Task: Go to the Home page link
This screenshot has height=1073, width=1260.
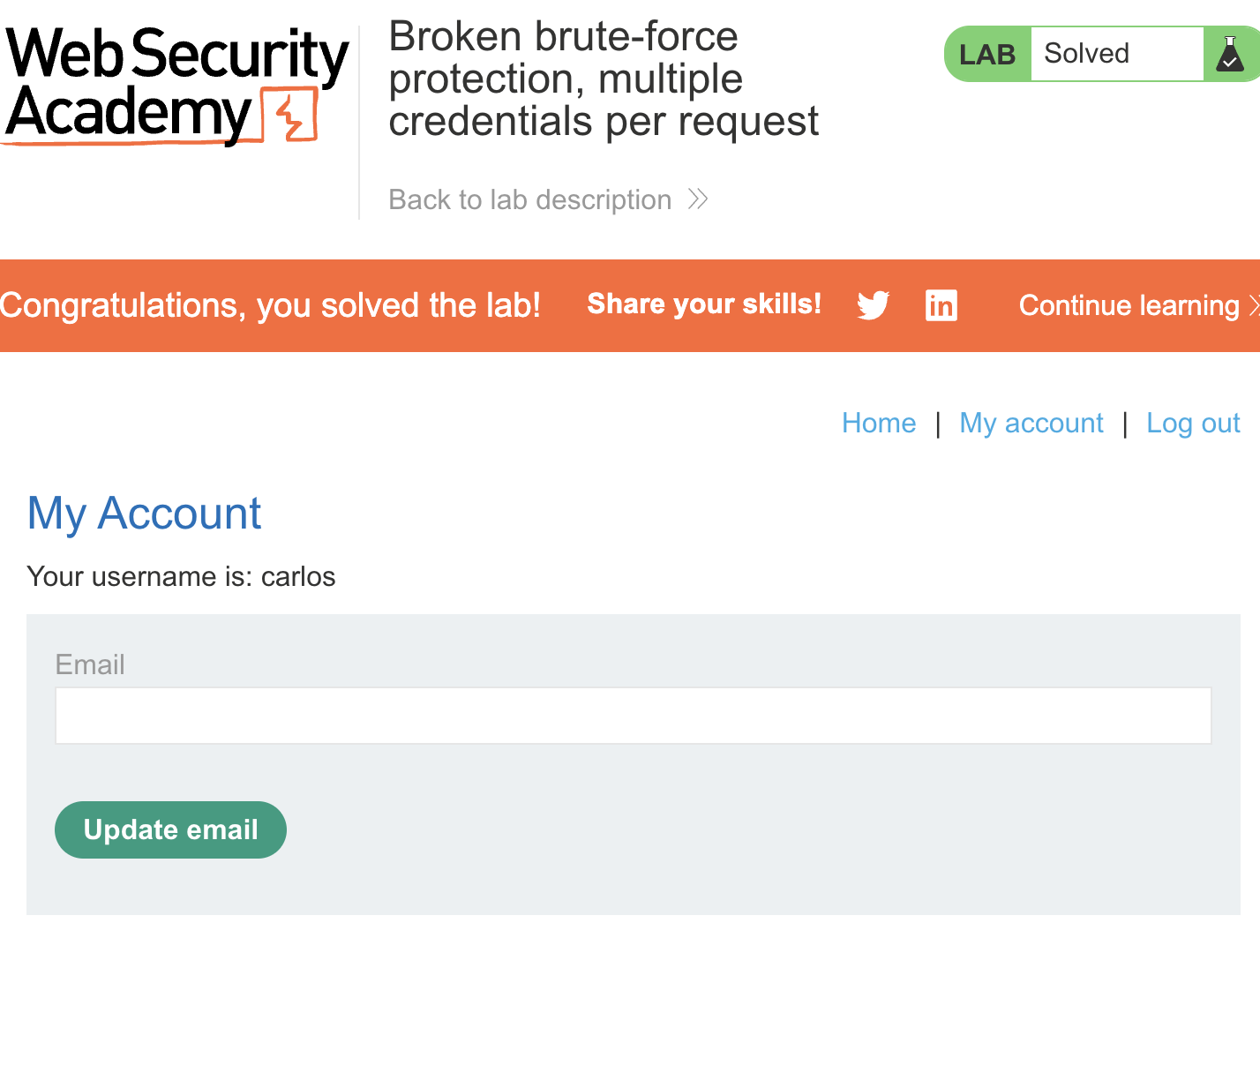Action: click(x=879, y=423)
